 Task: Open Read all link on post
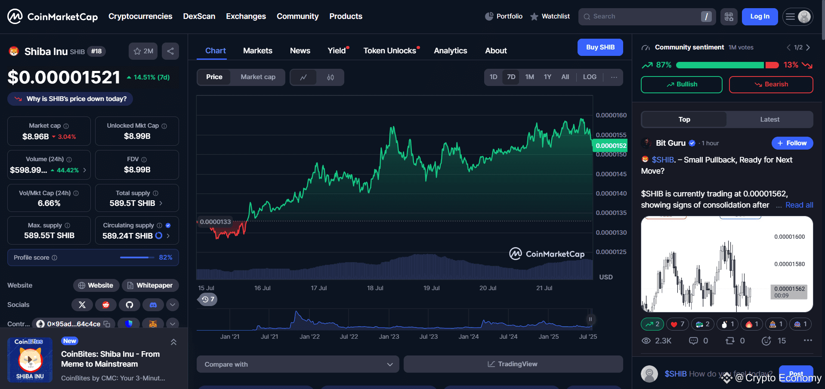coord(799,205)
